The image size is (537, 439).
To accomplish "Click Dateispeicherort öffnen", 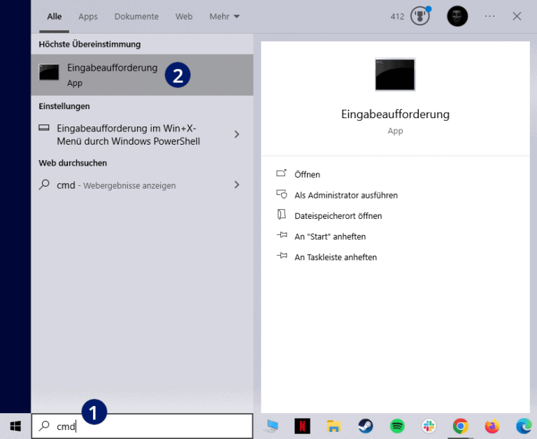I will coord(338,216).
